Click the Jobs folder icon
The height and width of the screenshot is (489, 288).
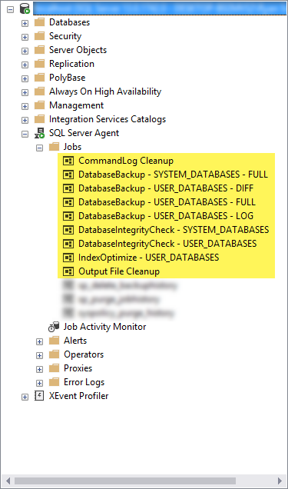[x=55, y=147]
